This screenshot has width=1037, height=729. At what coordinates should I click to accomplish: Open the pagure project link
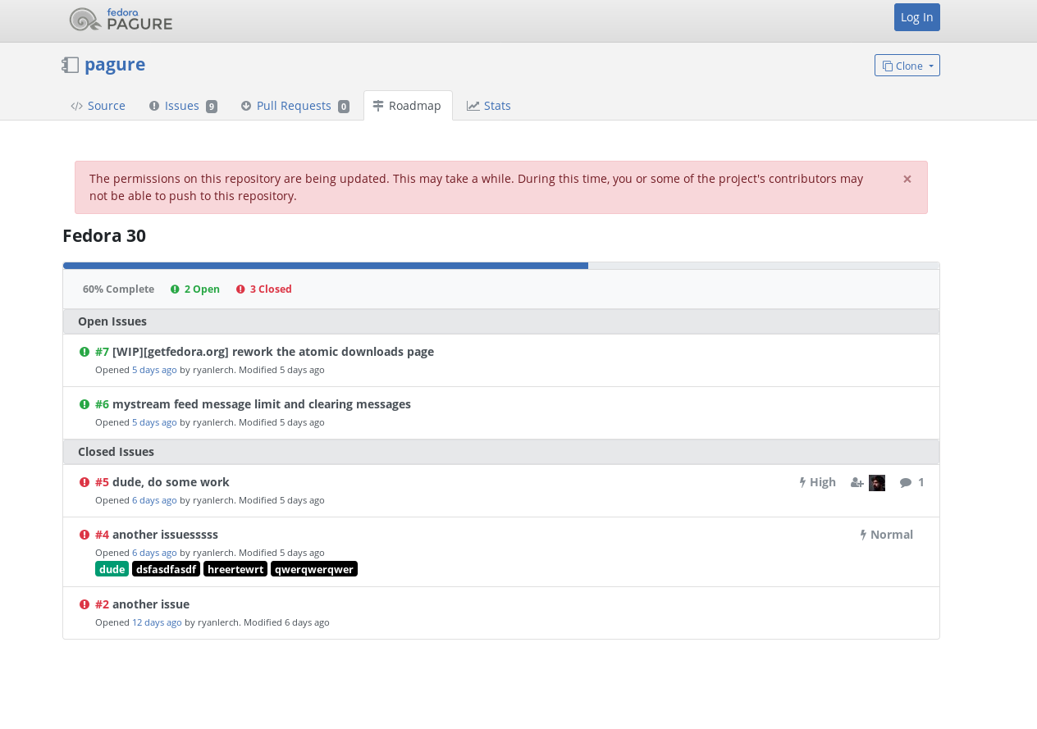coord(115,64)
